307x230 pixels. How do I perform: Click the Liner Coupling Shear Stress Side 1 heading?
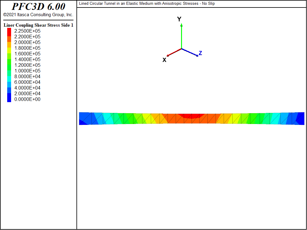38,25
